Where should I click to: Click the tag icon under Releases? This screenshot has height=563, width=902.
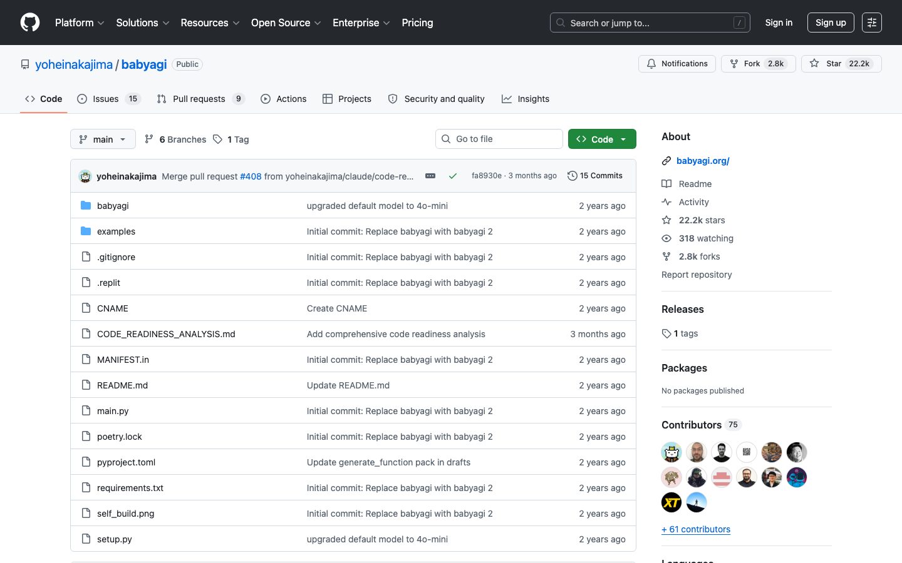666,333
